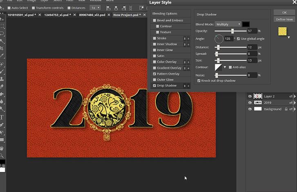Enable the Auto-Select checkbox

click(x=9, y=8)
